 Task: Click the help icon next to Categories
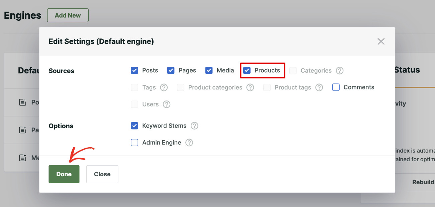tap(340, 70)
